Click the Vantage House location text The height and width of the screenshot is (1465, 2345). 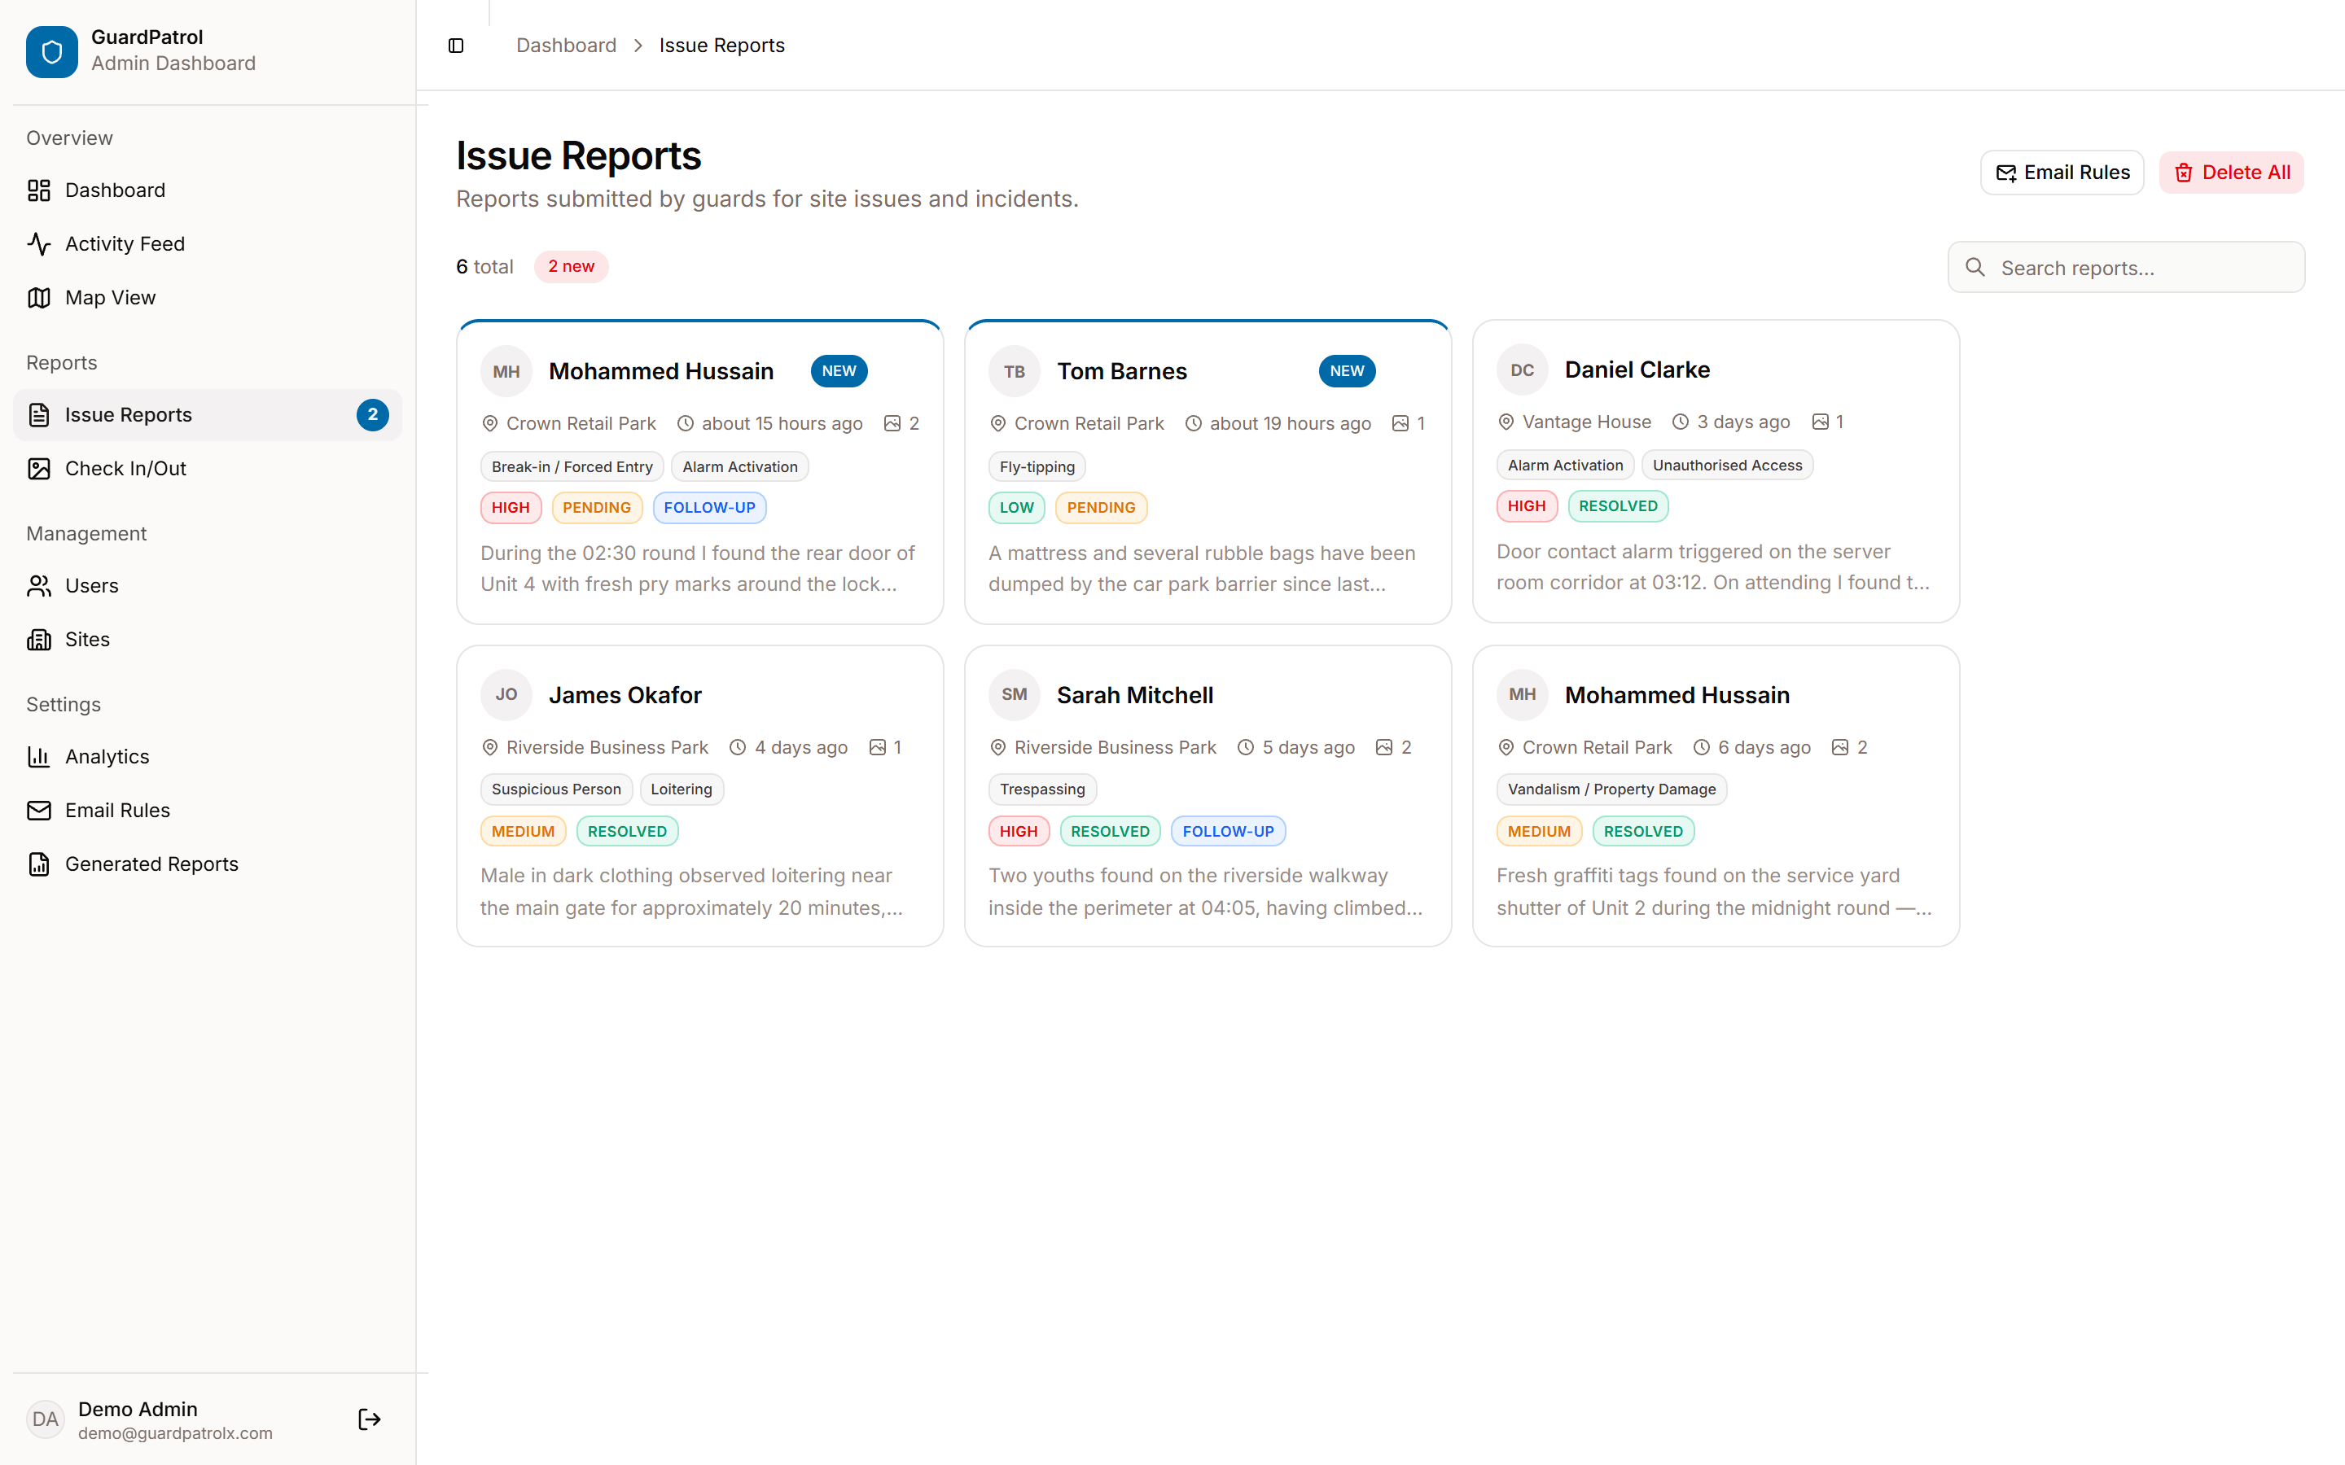[1586, 422]
